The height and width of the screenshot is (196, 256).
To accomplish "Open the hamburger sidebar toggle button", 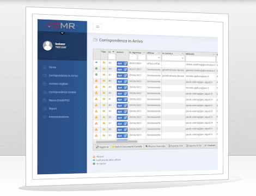I will 97,27.
